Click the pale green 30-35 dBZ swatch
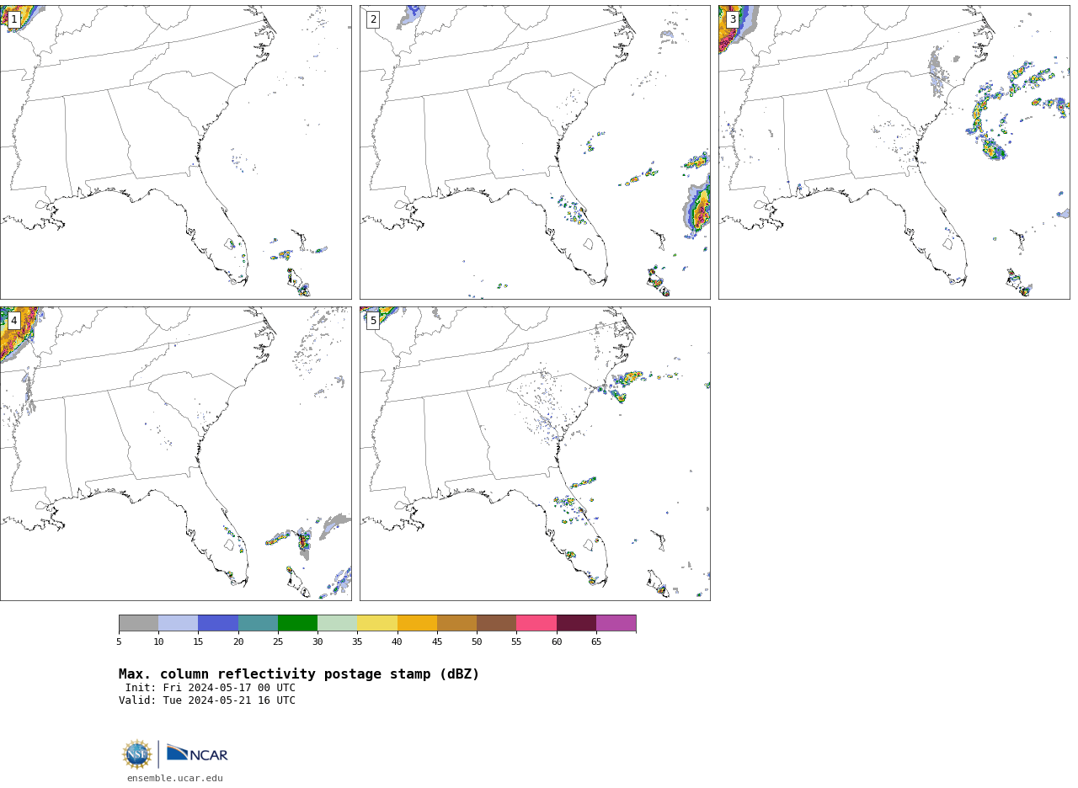 coord(338,623)
